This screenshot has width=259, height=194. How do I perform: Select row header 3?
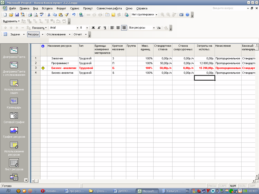pyautogui.click(x=36, y=68)
